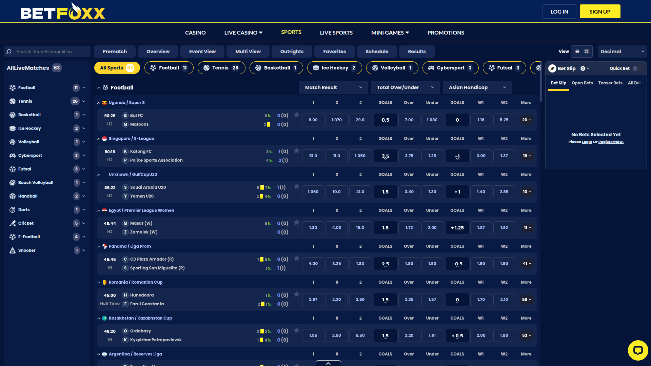Select the Cybersport controller icon in sidebar

(x=13, y=155)
